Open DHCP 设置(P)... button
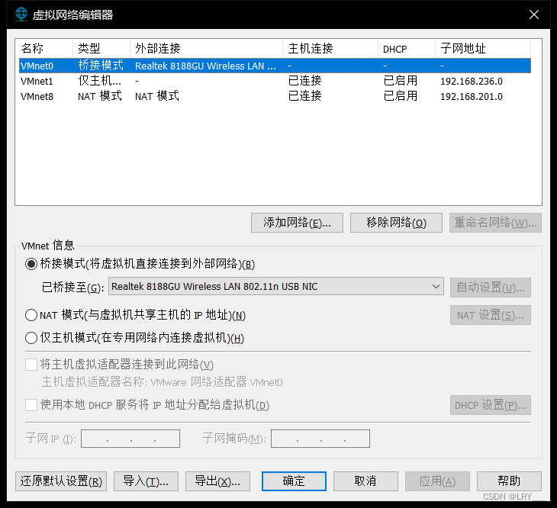The width and height of the screenshot is (557, 508). (x=490, y=405)
